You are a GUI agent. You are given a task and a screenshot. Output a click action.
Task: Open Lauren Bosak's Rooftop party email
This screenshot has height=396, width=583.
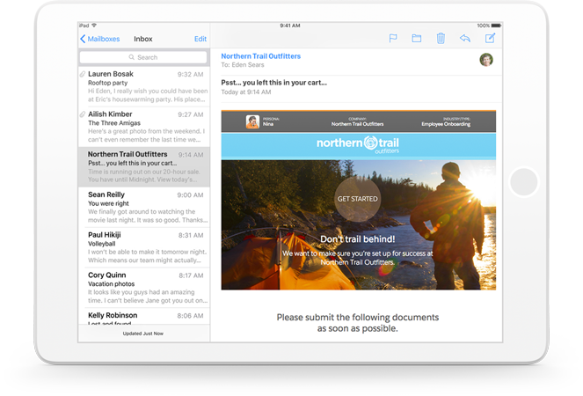(x=144, y=87)
